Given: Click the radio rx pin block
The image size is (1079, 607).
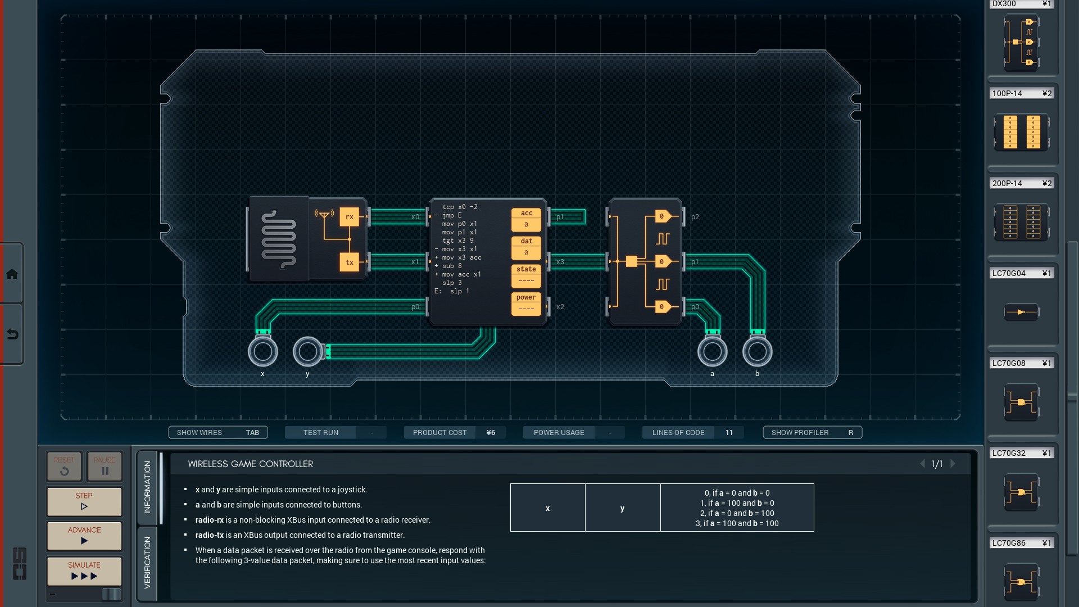Looking at the screenshot, I should click(349, 217).
